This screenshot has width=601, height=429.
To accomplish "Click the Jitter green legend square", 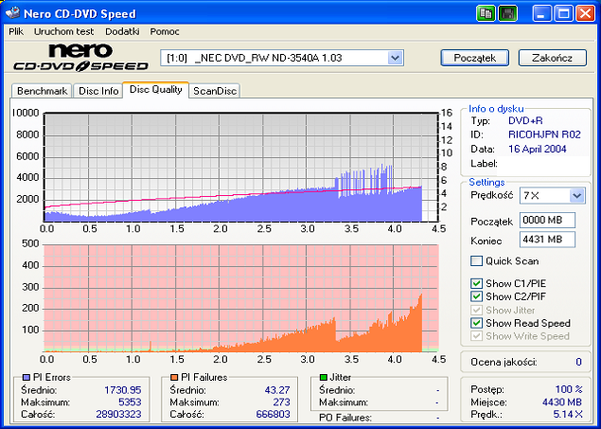I will [323, 378].
